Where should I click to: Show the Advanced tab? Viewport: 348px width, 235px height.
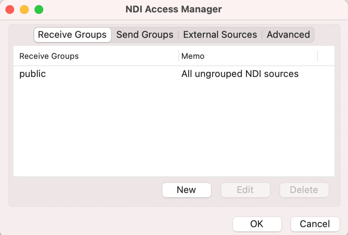tap(288, 35)
